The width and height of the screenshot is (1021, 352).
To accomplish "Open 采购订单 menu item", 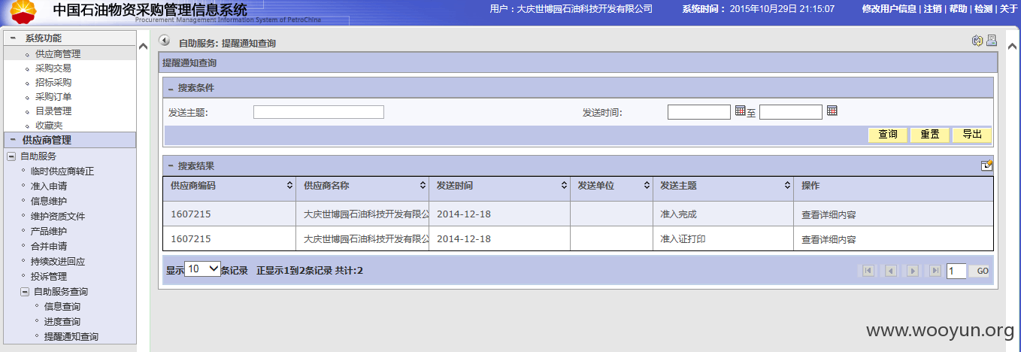I will tap(53, 97).
